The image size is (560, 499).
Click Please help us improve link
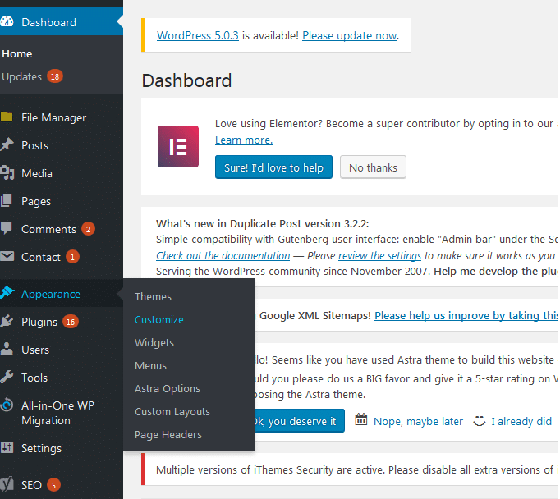click(466, 315)
